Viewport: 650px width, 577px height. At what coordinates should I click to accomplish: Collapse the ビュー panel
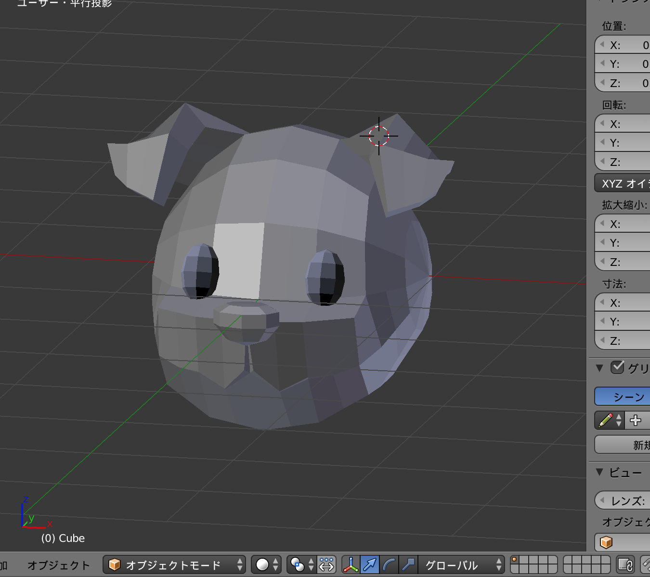(599, 472)
